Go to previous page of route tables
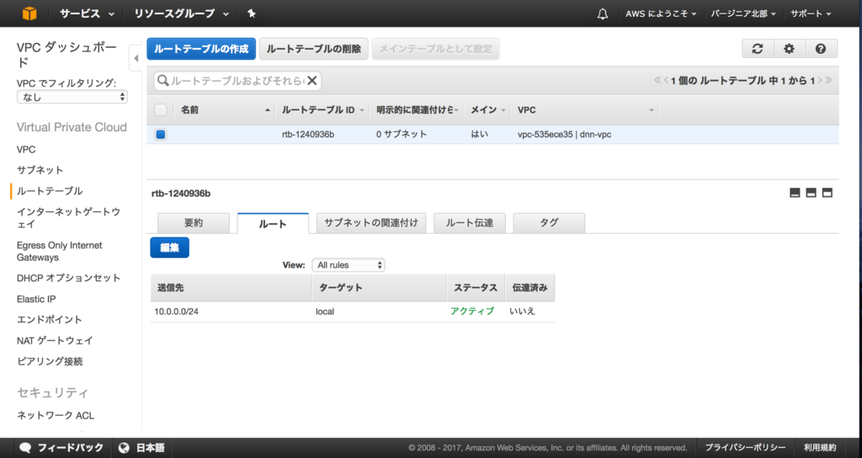 pyautogui.click(x=666, y=80)
